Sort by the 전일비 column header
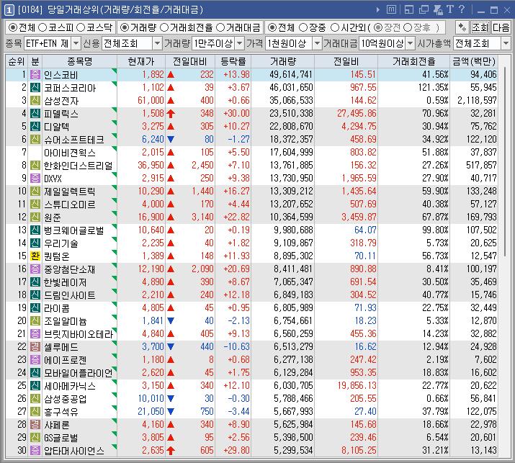The image size is (515, 463). click(346, 61)
